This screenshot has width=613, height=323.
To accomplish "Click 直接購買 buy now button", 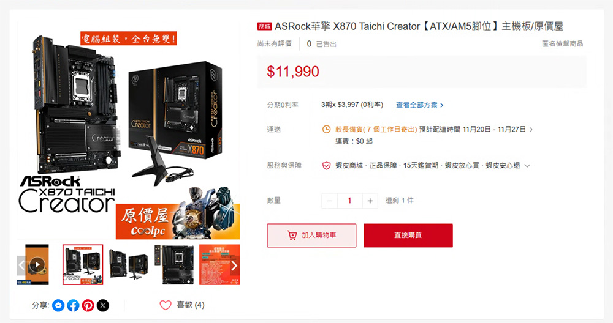I will [x=408, y=236].
